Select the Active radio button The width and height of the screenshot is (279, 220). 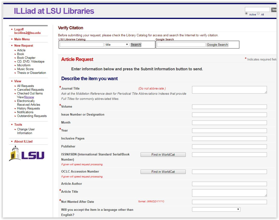(x=246, y=14)
